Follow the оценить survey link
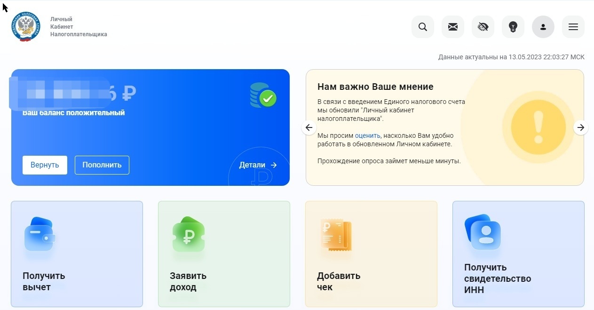594x310 pixels. click(x=367, y=135)
